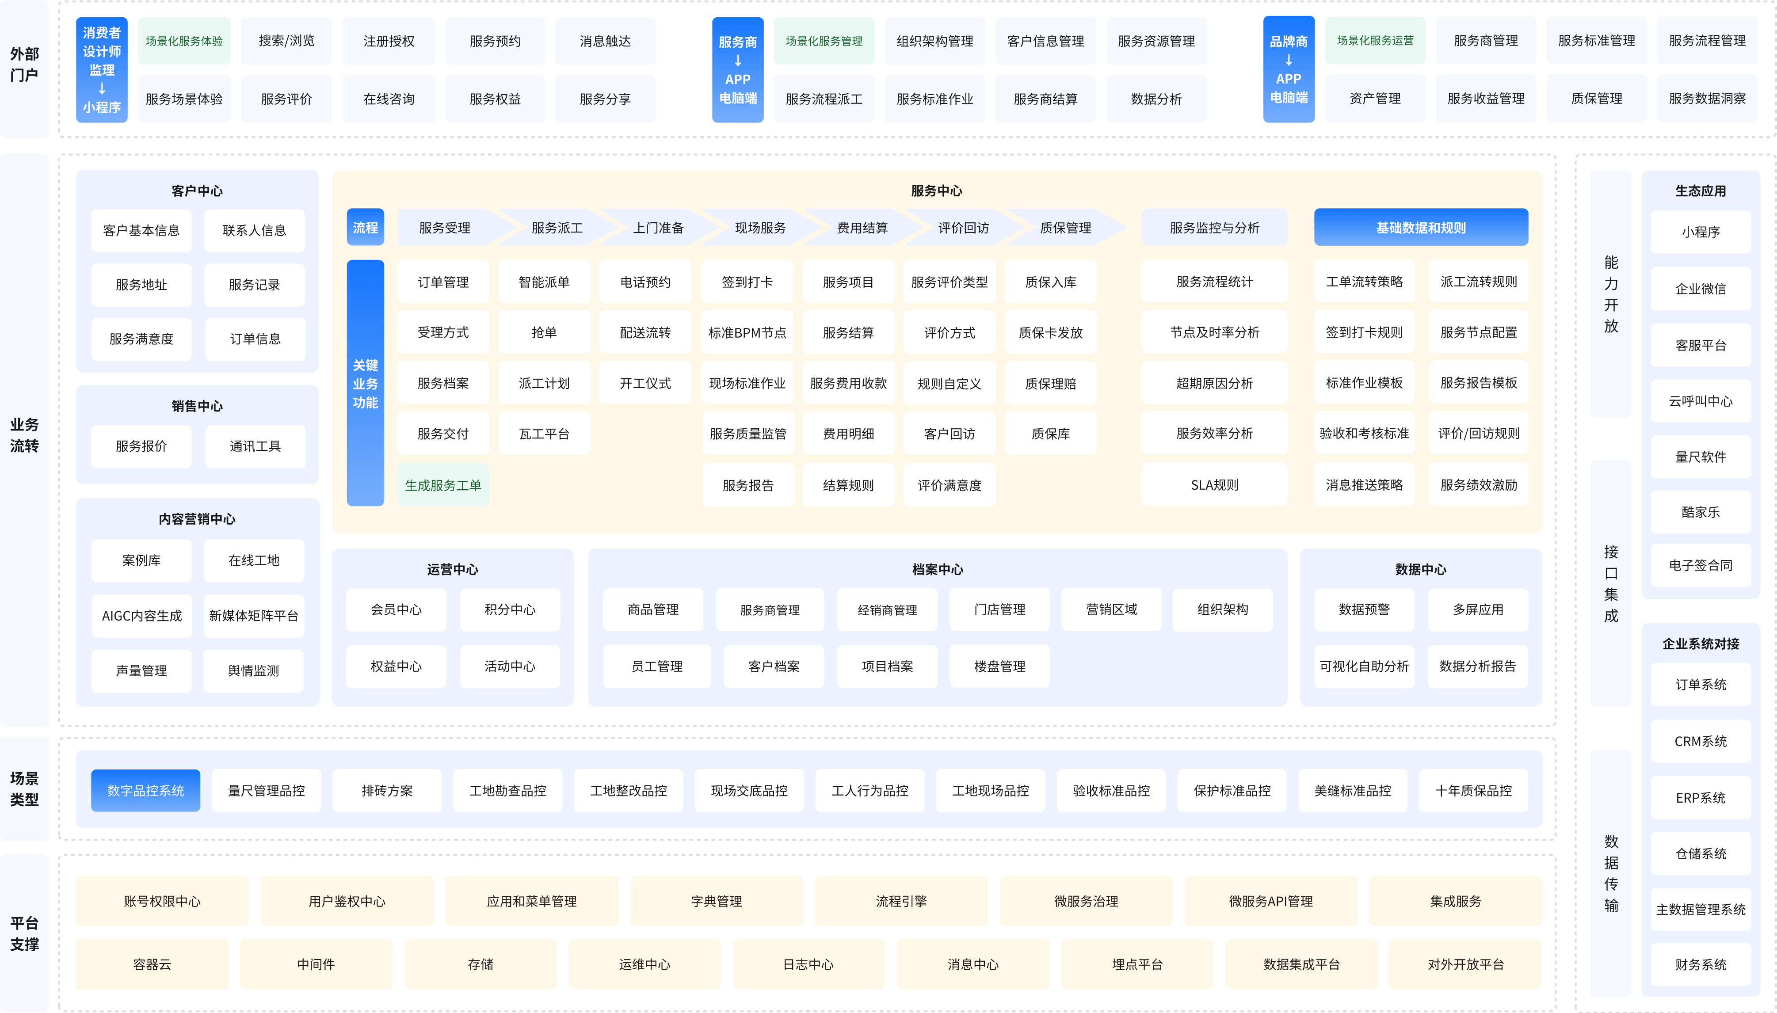This screenshot has width=1777, height=1013.
Task: Click the 埋点平台 box
Action: 1137,964
